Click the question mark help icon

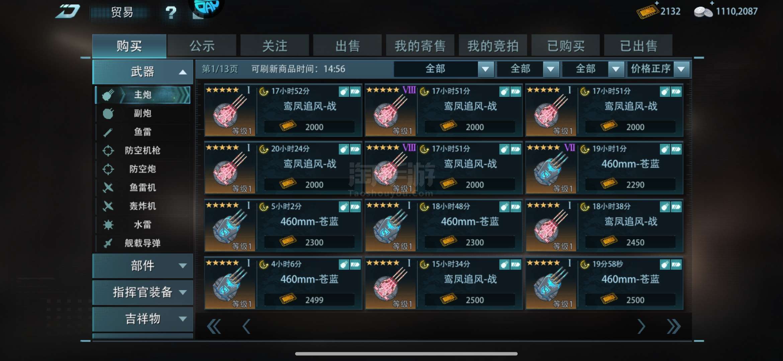[171, 12]
